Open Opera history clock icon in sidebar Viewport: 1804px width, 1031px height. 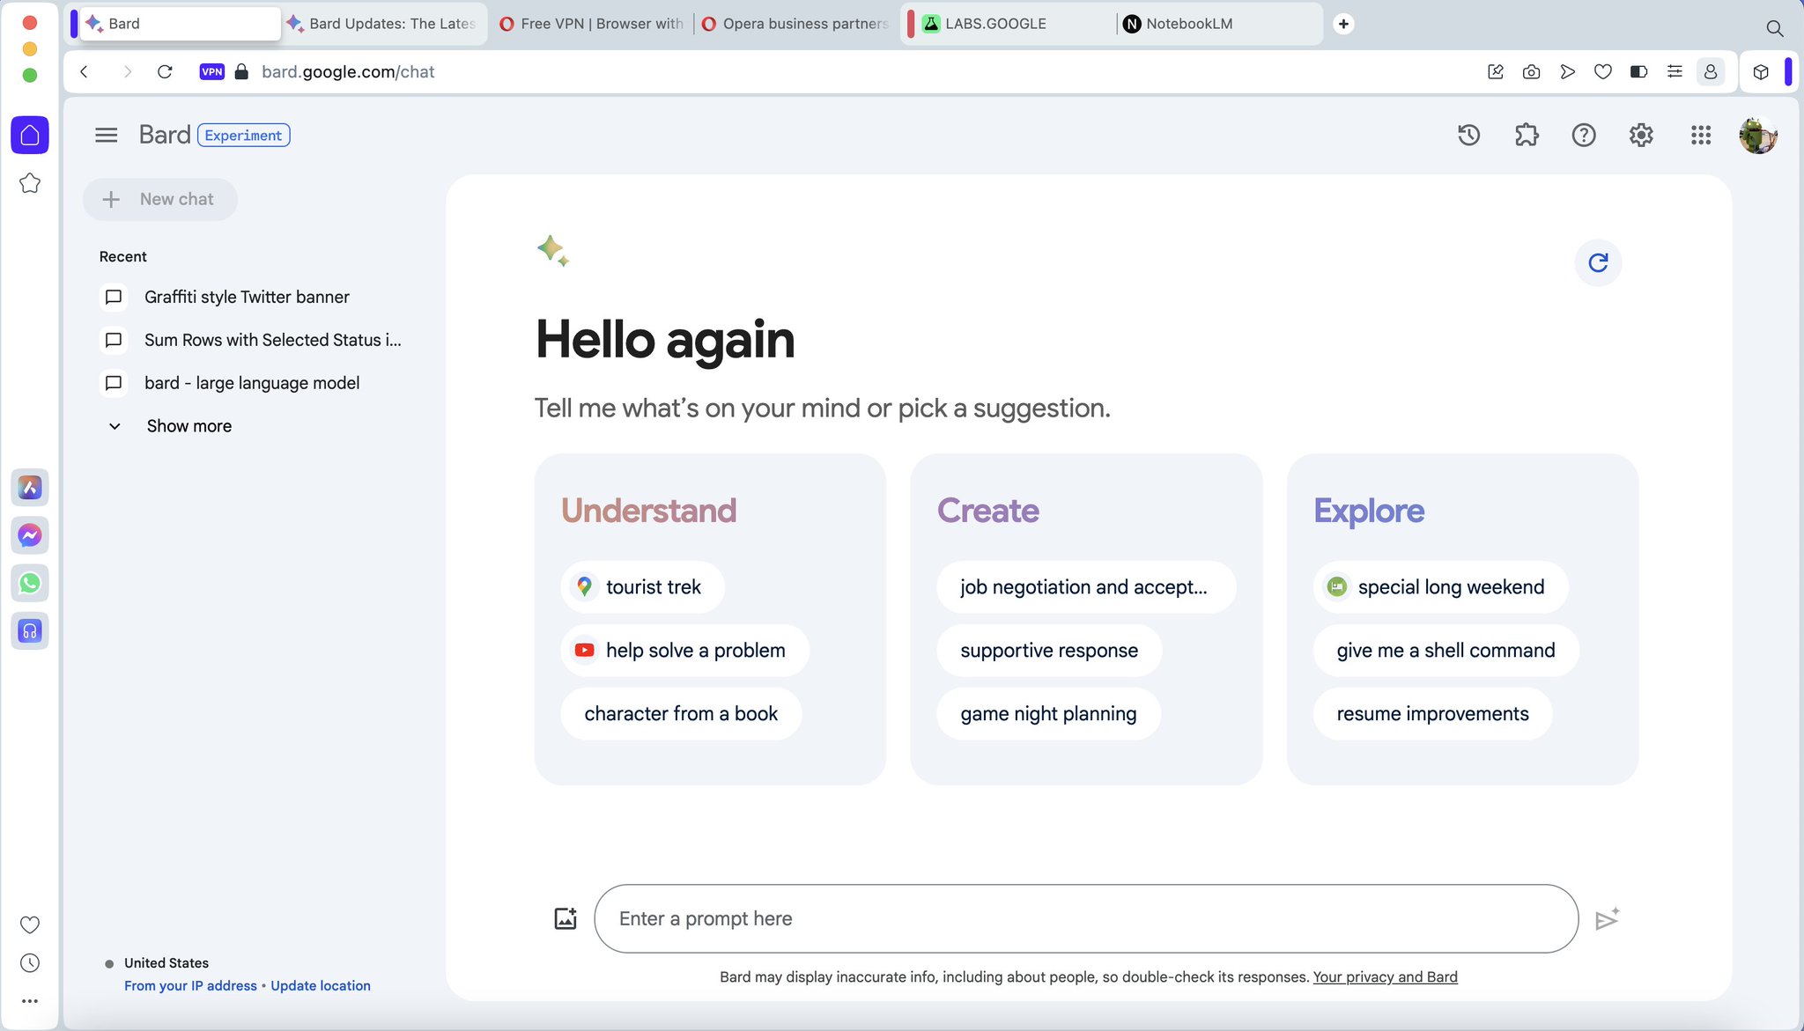tap(30, 962)
